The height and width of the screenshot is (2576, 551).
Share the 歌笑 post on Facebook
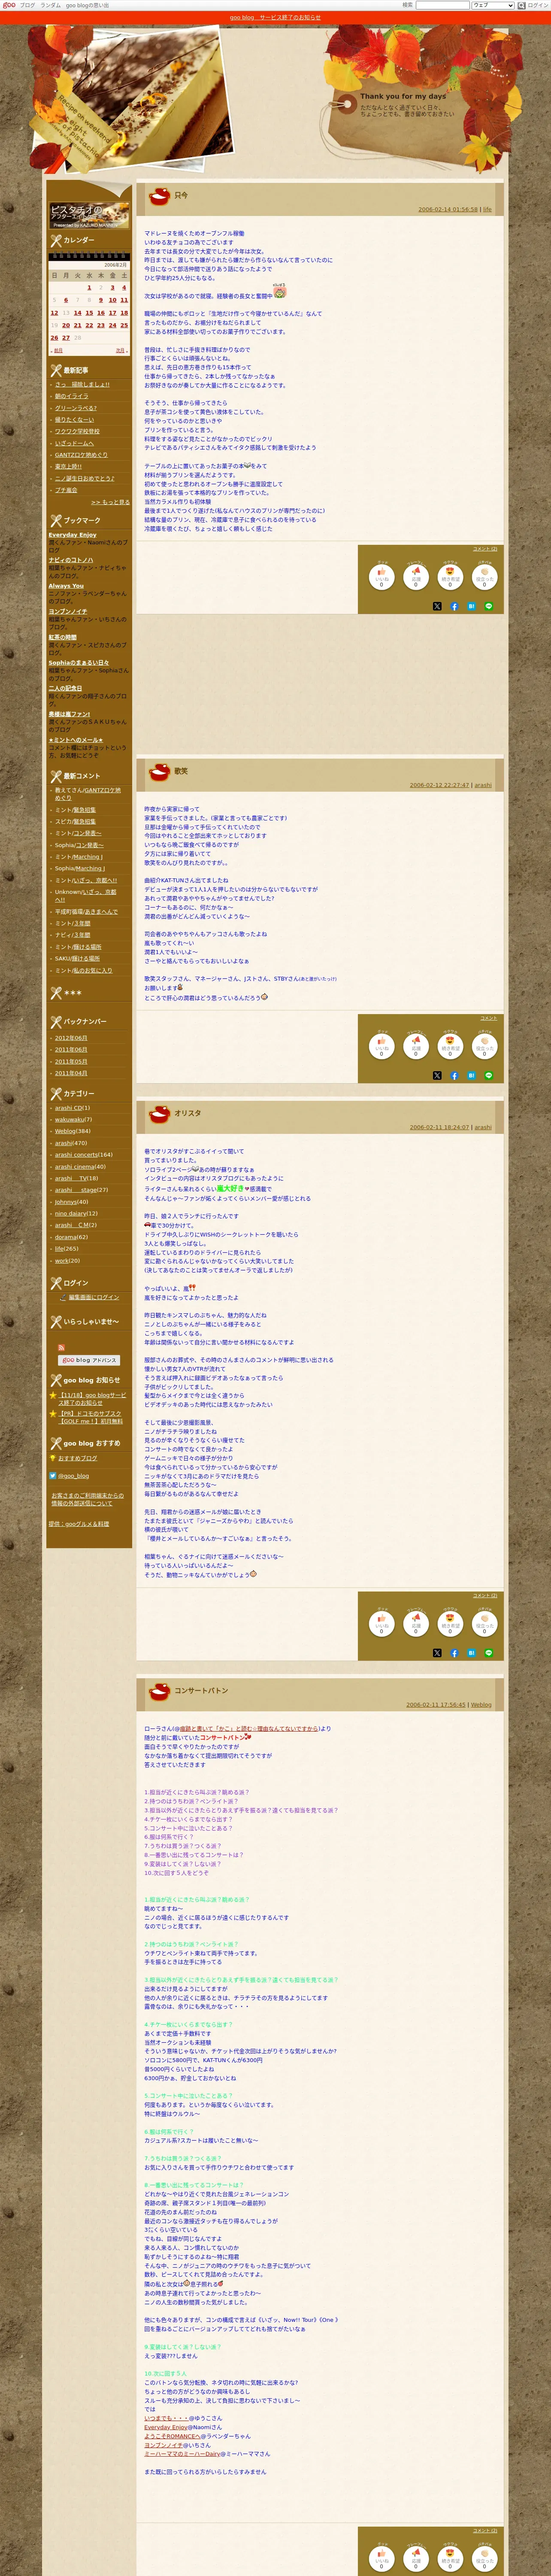tap(454, 1076)
